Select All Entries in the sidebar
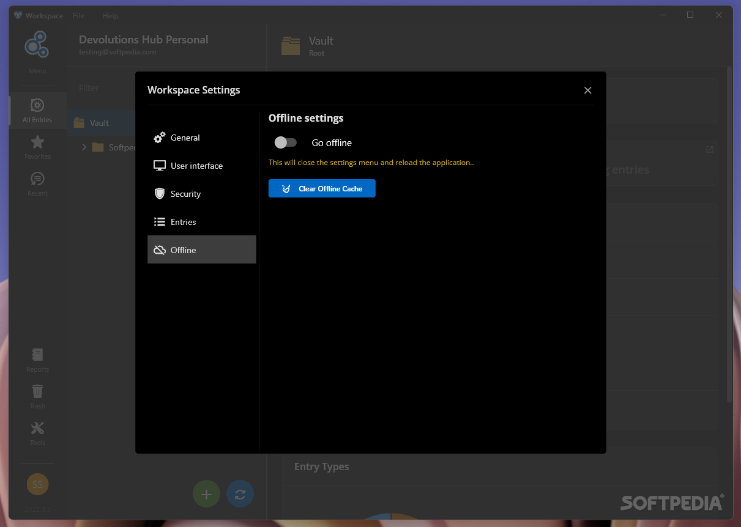This screenshot has height=527, width=741. tap(37, 111)
